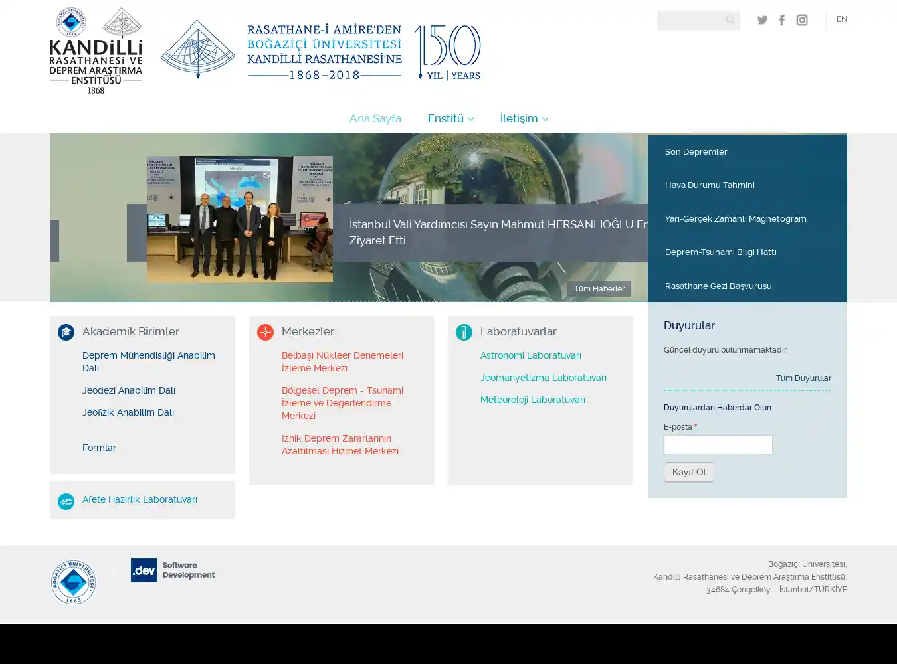Click the Kayıt Ol button
Screen dimensions: 897x664
click(689, 472)
